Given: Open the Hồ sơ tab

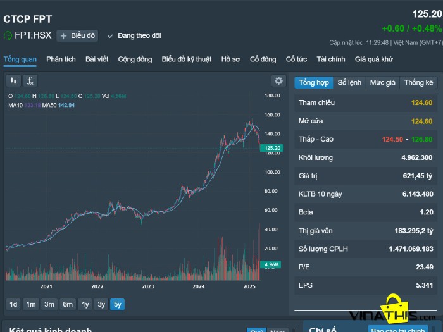Looking at the screenshot, I should 230,59.
